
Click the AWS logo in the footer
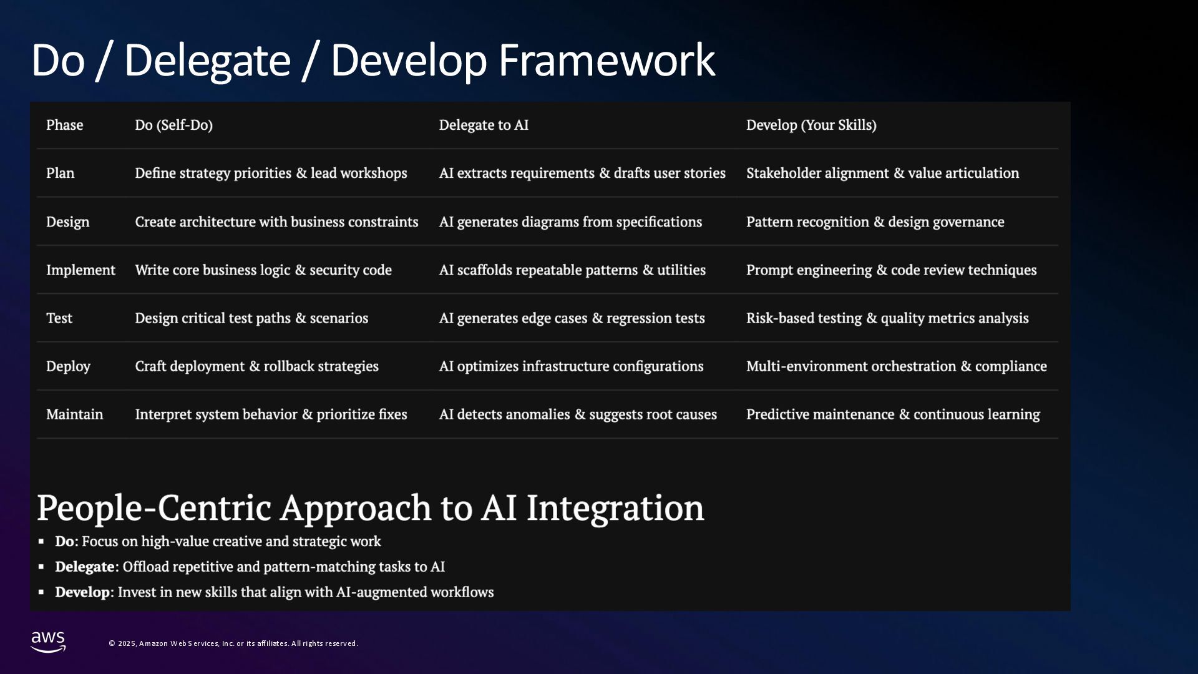click(48, 641)
